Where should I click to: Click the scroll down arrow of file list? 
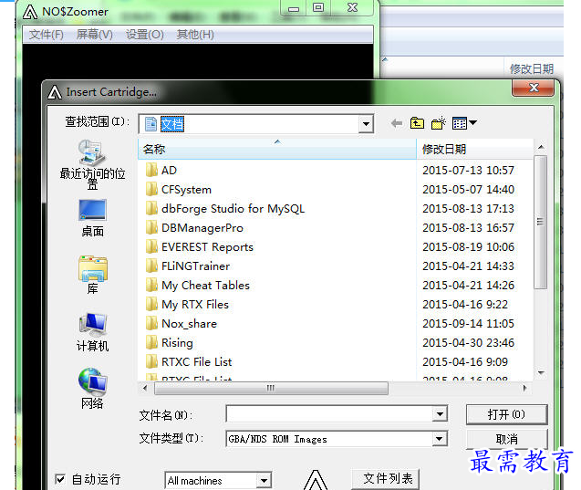pyautogui.click(x=541, y=373)
